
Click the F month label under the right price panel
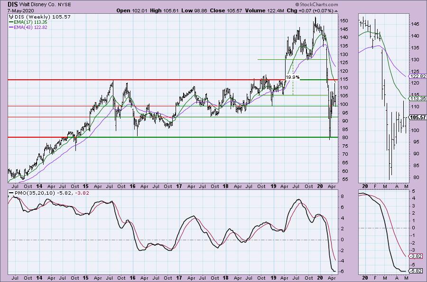[375, 186]
